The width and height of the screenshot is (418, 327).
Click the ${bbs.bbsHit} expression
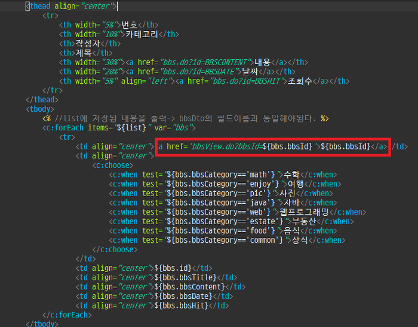pyautogui.click(x=182, y=305)
